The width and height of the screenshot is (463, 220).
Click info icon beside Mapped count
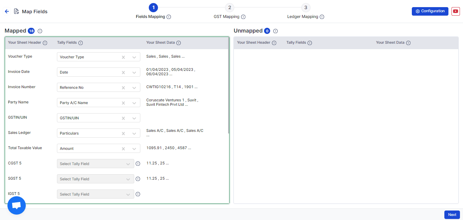[x=40, y=31]
